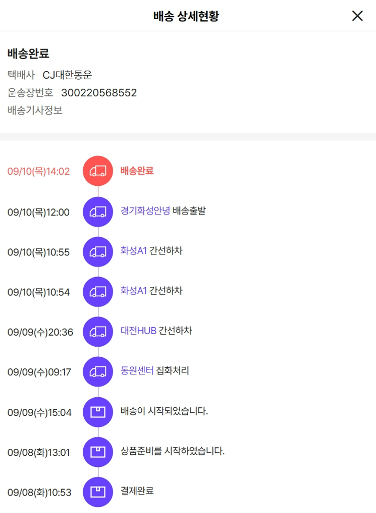Click the truck icon for 동원센터 step
Image resolution: width=376 pixels, height=513 pixels.
pos(98,372)
